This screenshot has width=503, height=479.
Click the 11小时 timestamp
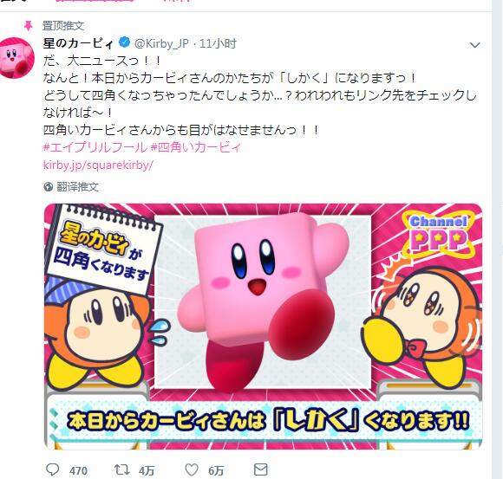pos(219,43)
